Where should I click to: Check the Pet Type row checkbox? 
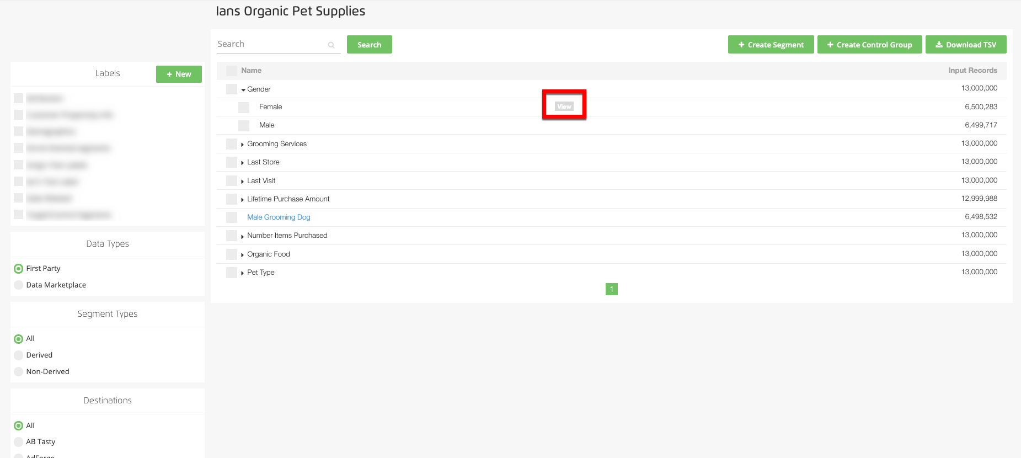pos(232,273)
